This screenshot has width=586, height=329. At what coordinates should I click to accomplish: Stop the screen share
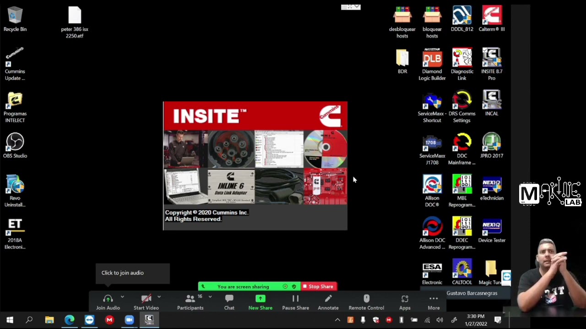tap(319, 287)
